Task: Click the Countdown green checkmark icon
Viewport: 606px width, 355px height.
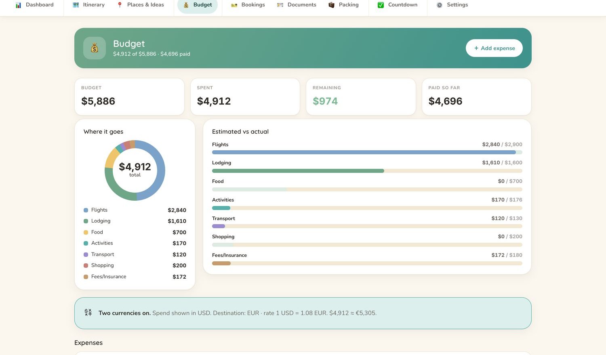Action: tap(381, 5)
